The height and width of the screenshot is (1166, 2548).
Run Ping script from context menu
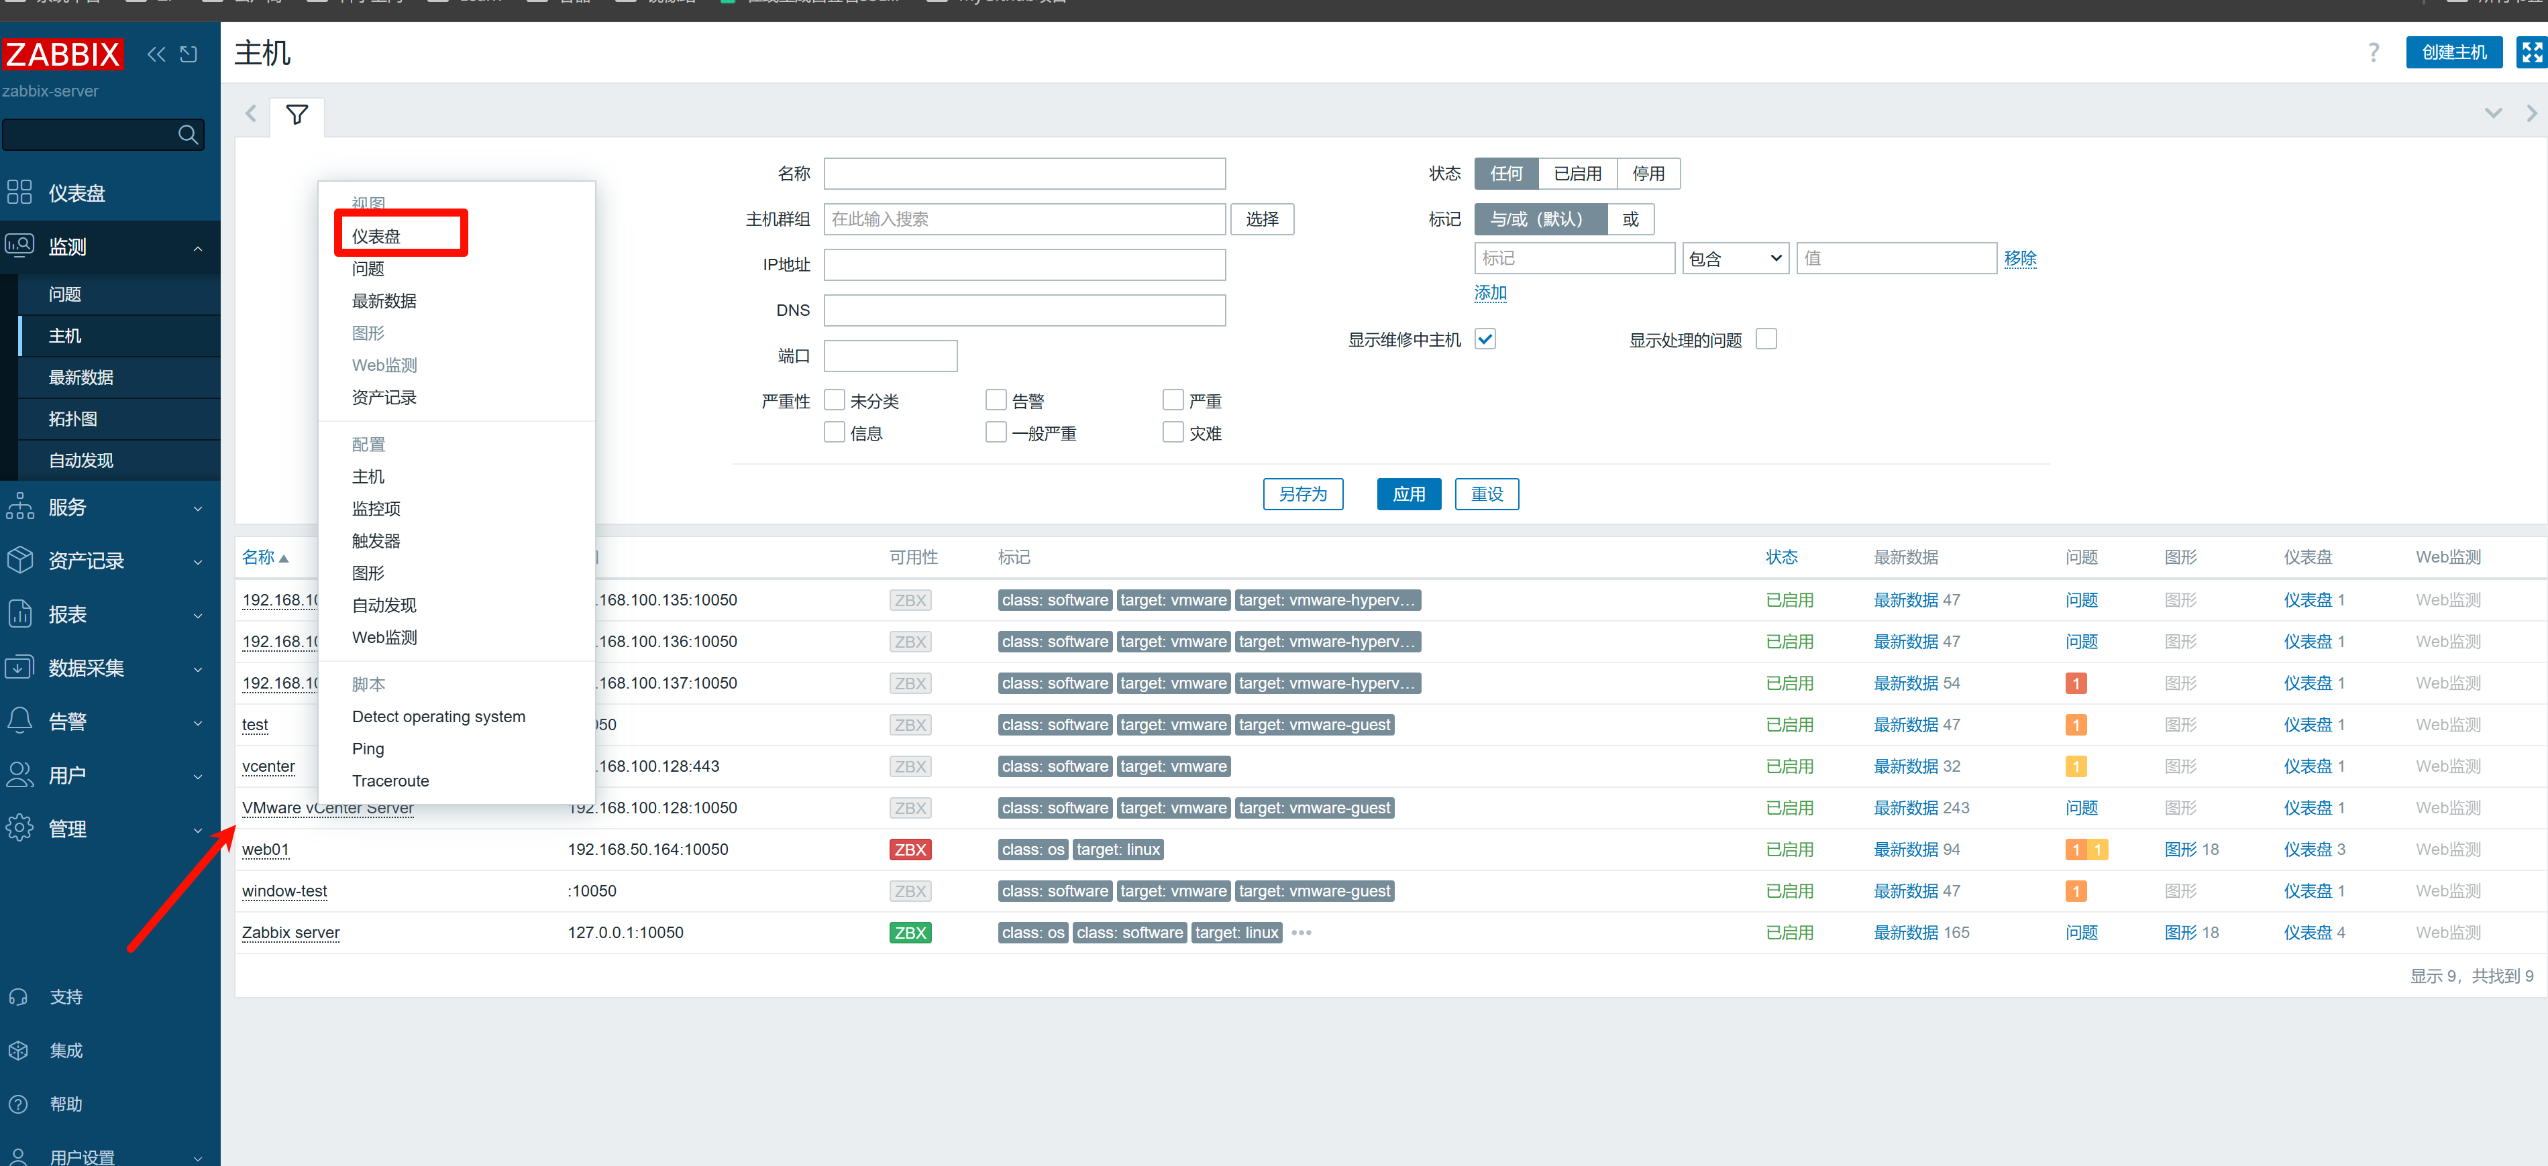pyautogui.click(x=368, y=749)
